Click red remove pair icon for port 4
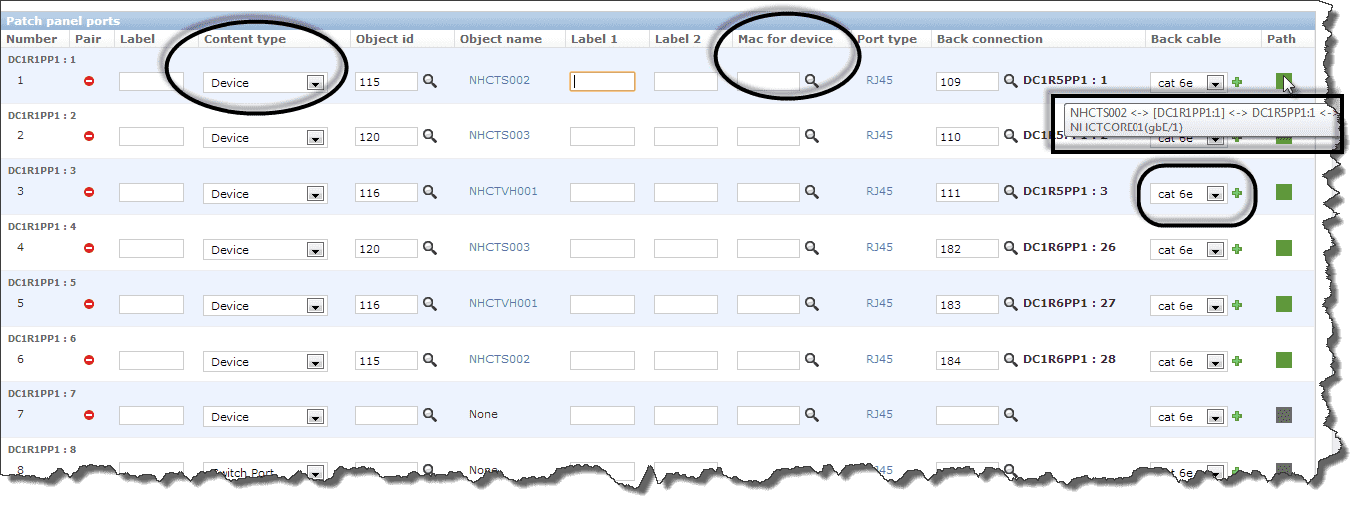The height and width of the screenshot is (508, 1365). (x=89, y=248)
